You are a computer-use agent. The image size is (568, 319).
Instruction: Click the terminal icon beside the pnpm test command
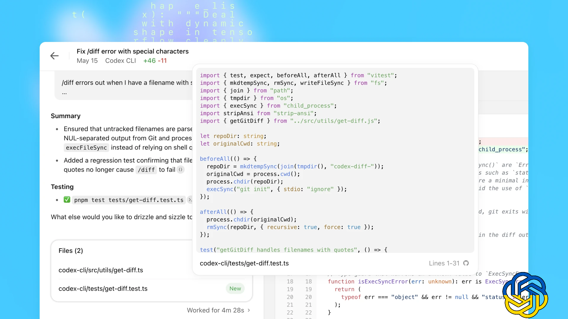click(x=190, y=200)
